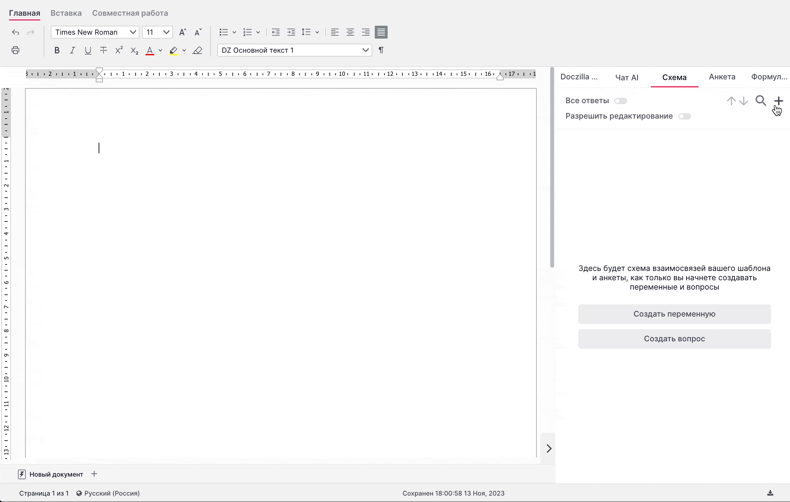Change language Русский (Россия) in status bar

click(x=108, y=493)
